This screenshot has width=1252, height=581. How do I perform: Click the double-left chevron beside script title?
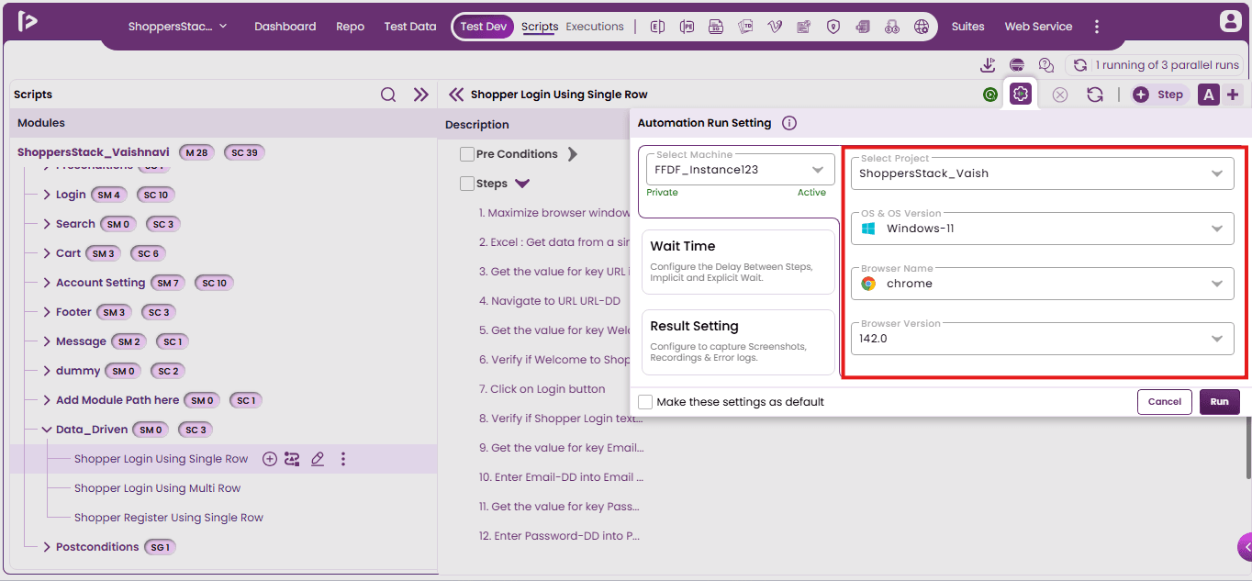pos(456,95)
